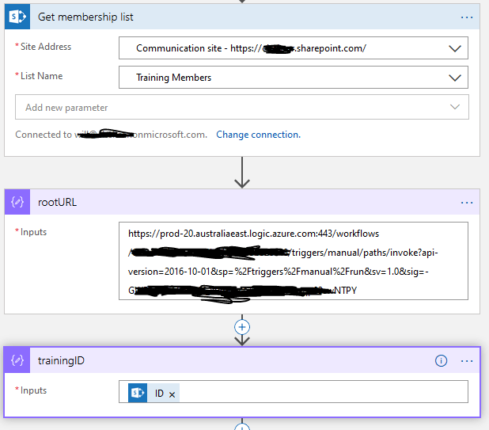Image resolution: width=489 pixels, height=430 pixels.
Task: Insert a step using the plus between rootURL and trainingID
Action: click(x=242, y=326)
